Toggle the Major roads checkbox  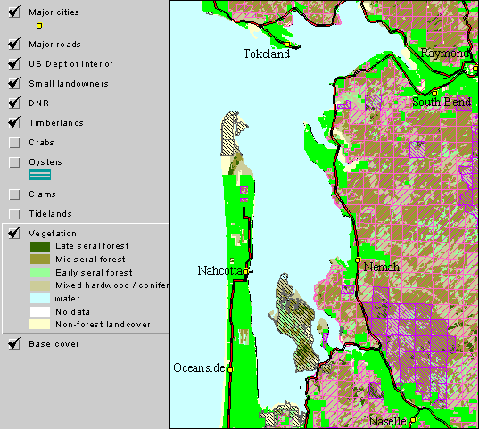pyautogui.click(x=14, y=45)
